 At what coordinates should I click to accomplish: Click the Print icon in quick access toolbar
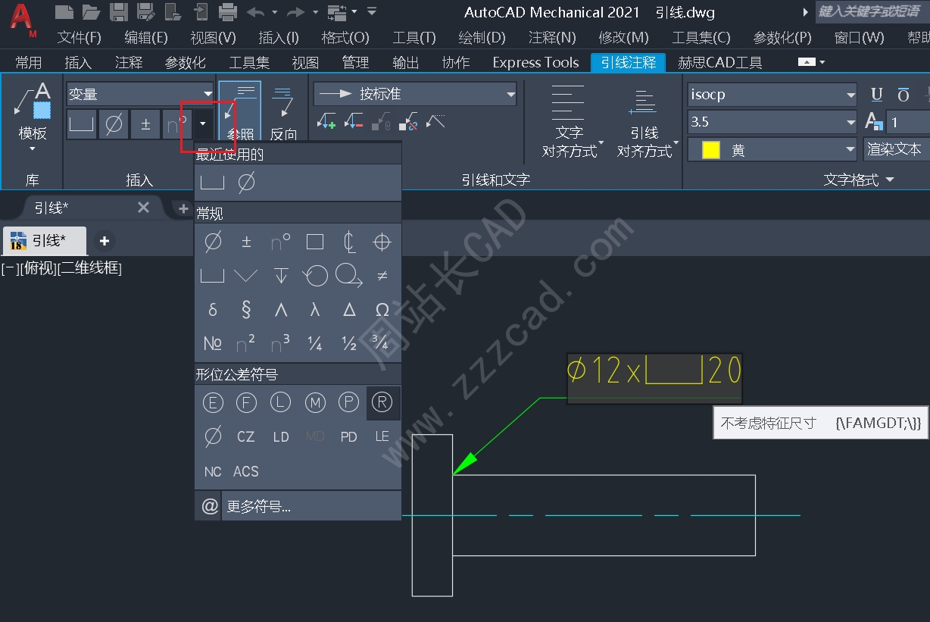pyautogui.click(x=227, y=12)
